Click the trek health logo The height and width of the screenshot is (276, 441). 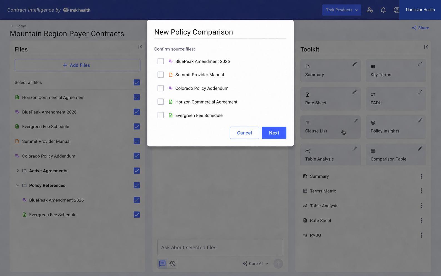click(77, 10)
